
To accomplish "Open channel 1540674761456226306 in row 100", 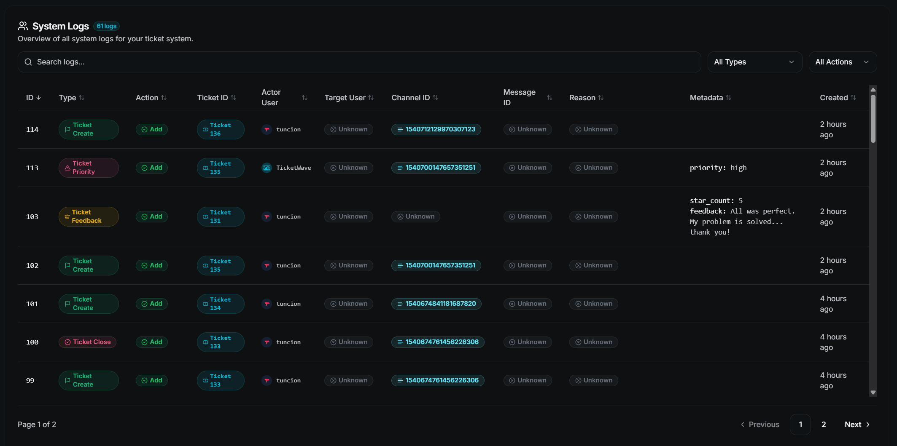I will [438, 342].
